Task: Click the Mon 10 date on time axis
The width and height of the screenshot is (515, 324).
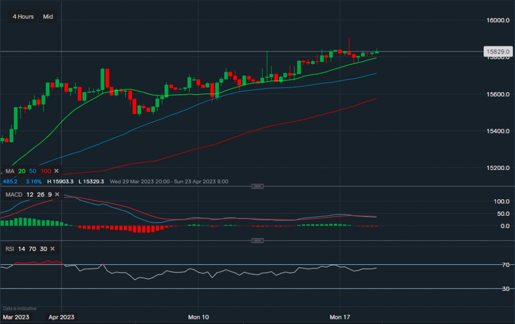Action: point(198,316)
